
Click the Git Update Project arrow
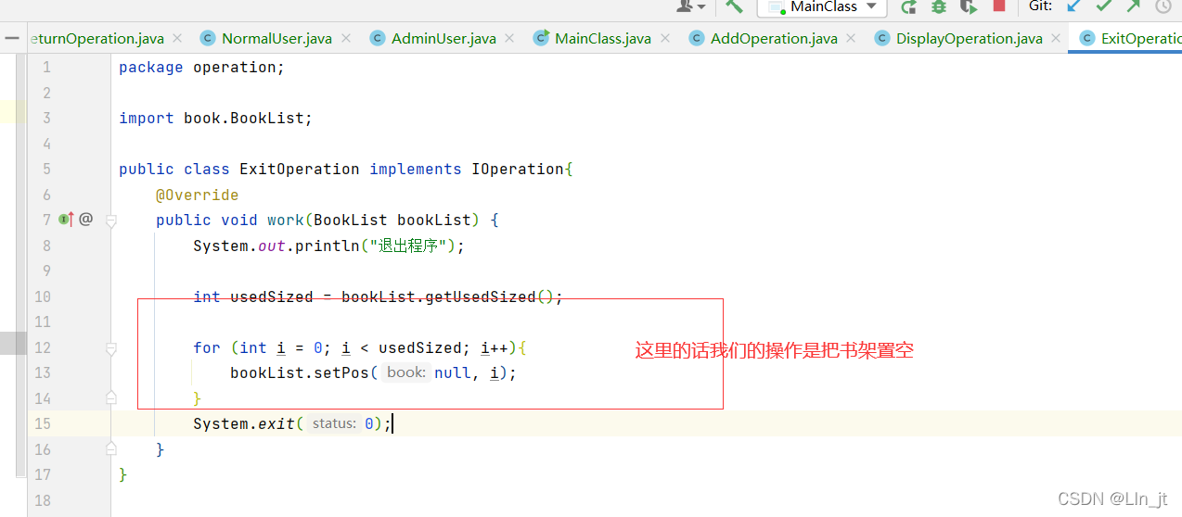coord(1074,6)
